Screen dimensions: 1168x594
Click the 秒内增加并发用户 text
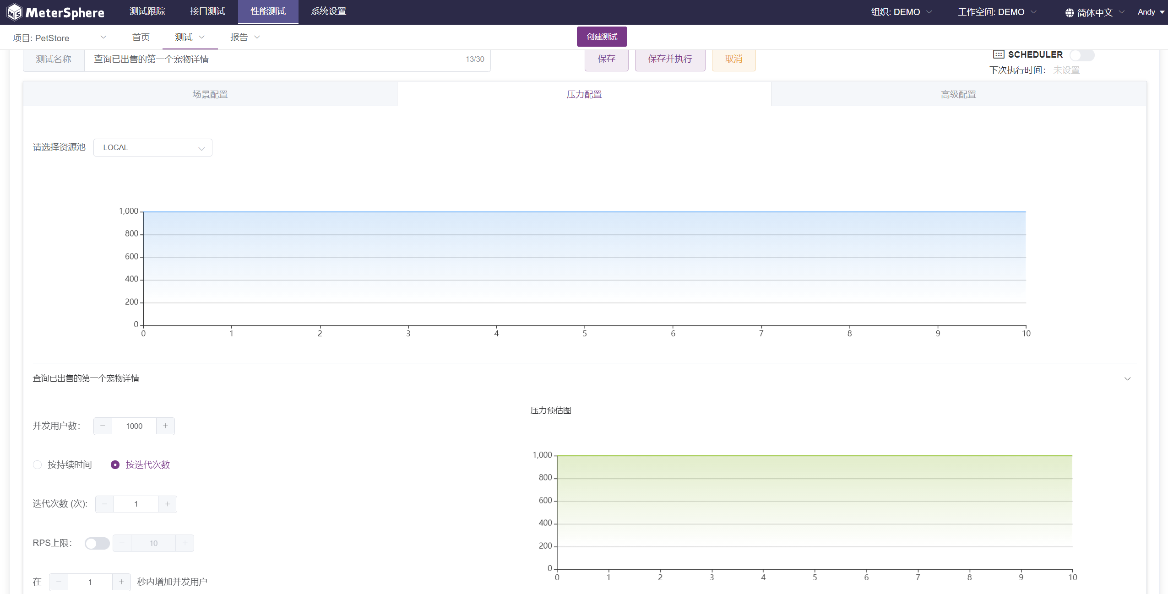[172, 582]
